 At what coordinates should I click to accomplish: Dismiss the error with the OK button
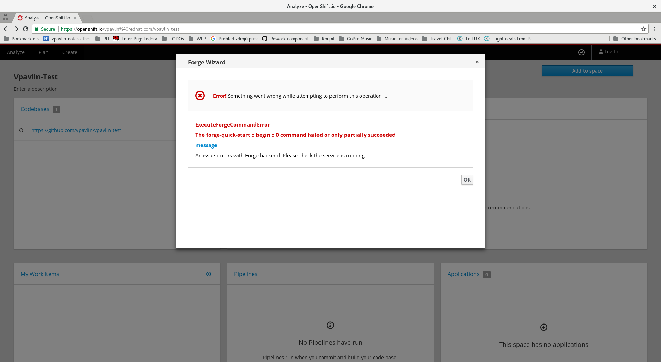point(467,179)
